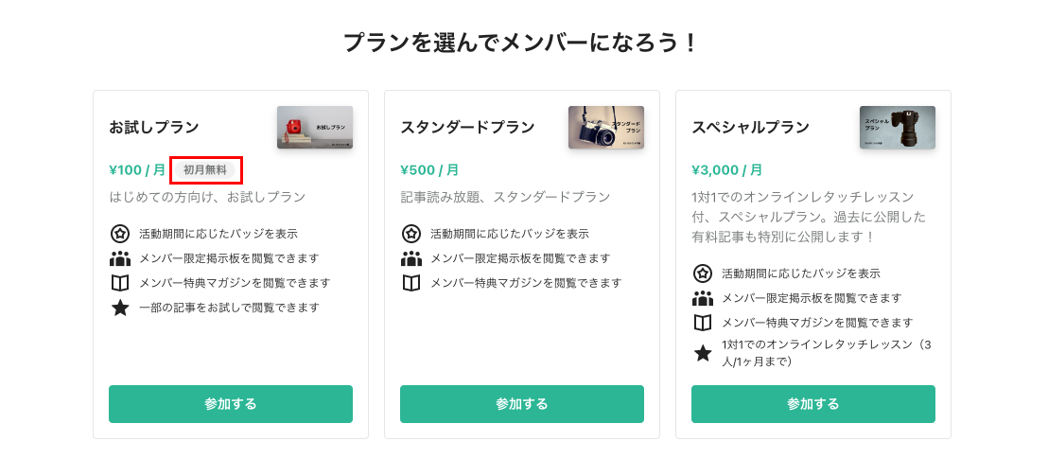
Task: Select the スペシャルプラン title
Action: pos(751,127)
